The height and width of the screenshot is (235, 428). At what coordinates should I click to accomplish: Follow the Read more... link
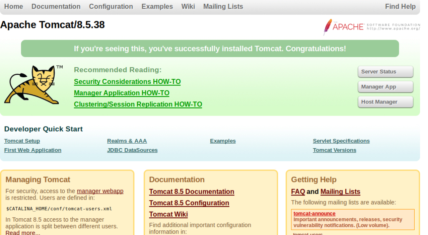[23, 232]
